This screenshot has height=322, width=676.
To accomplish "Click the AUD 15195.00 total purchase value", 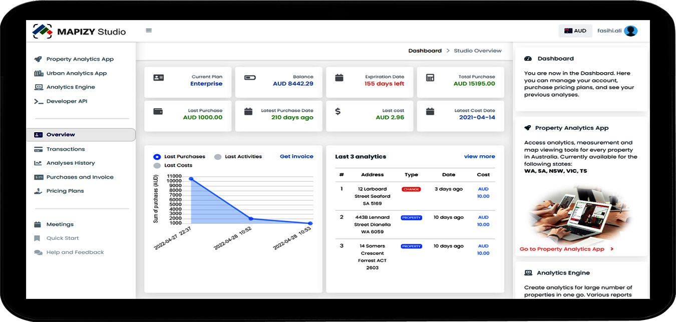I will pyautogui.click(x=474, y=84).
